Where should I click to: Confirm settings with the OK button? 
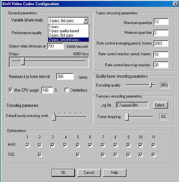click(63, 173)
